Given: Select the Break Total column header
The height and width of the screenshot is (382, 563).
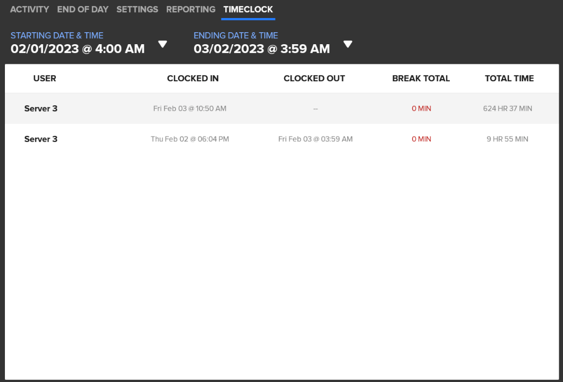Looking at the screenshot, I should (x=421, y=78).
